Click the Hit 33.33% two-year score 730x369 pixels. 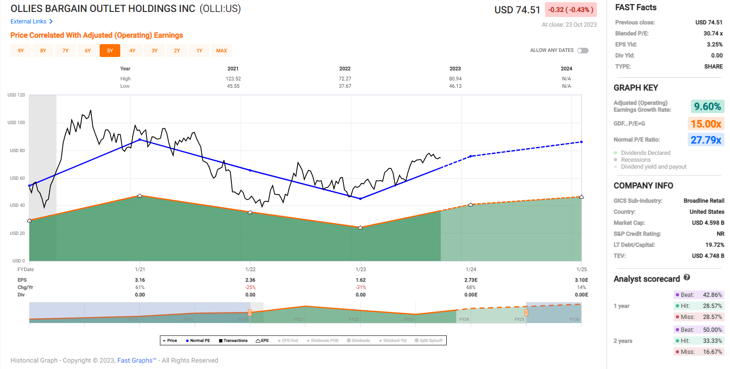tap(698, 341)
